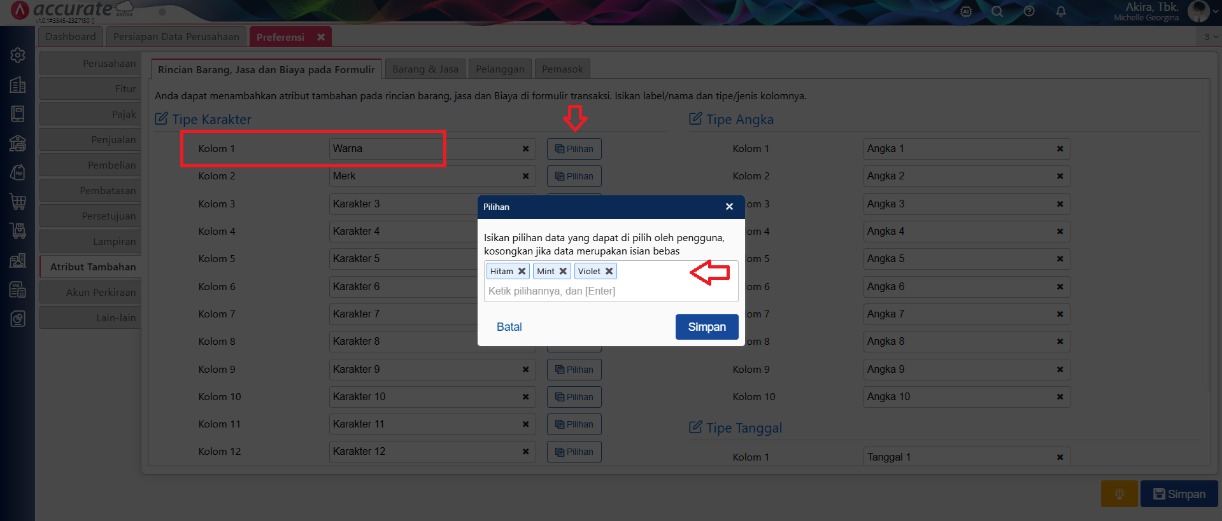This screenshot has width=1222, height=521.
Task: Close the Pilihan dialog with X
Action: click(x=729, y=207)
